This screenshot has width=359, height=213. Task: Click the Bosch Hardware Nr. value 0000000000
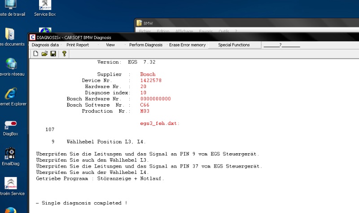pyautogui.click(x=155, y=99)
